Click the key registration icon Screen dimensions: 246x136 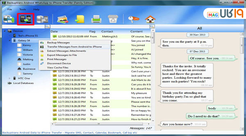point(133,19)
